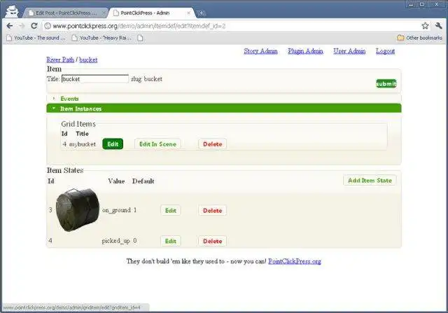
Task: Edit the picked_up item state
Action: tap(171, 241)
